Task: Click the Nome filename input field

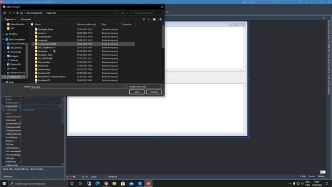Action: point(79,87)
